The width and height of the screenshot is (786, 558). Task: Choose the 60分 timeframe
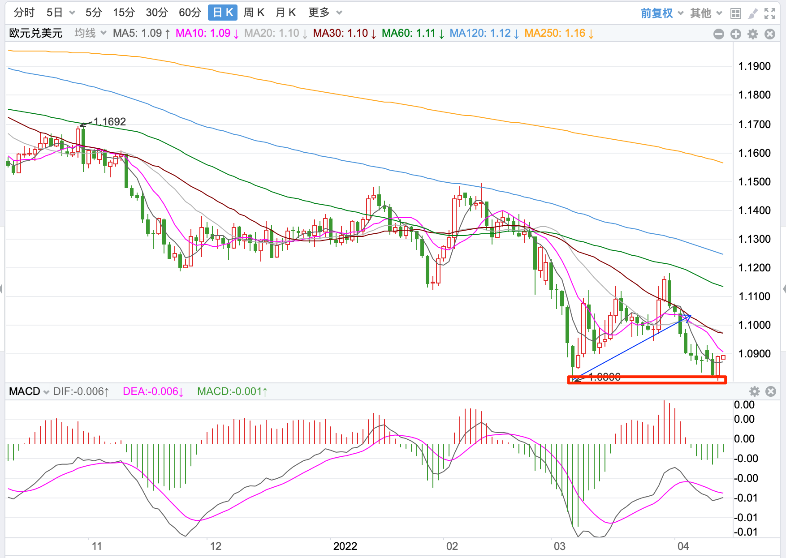point(190,13)
